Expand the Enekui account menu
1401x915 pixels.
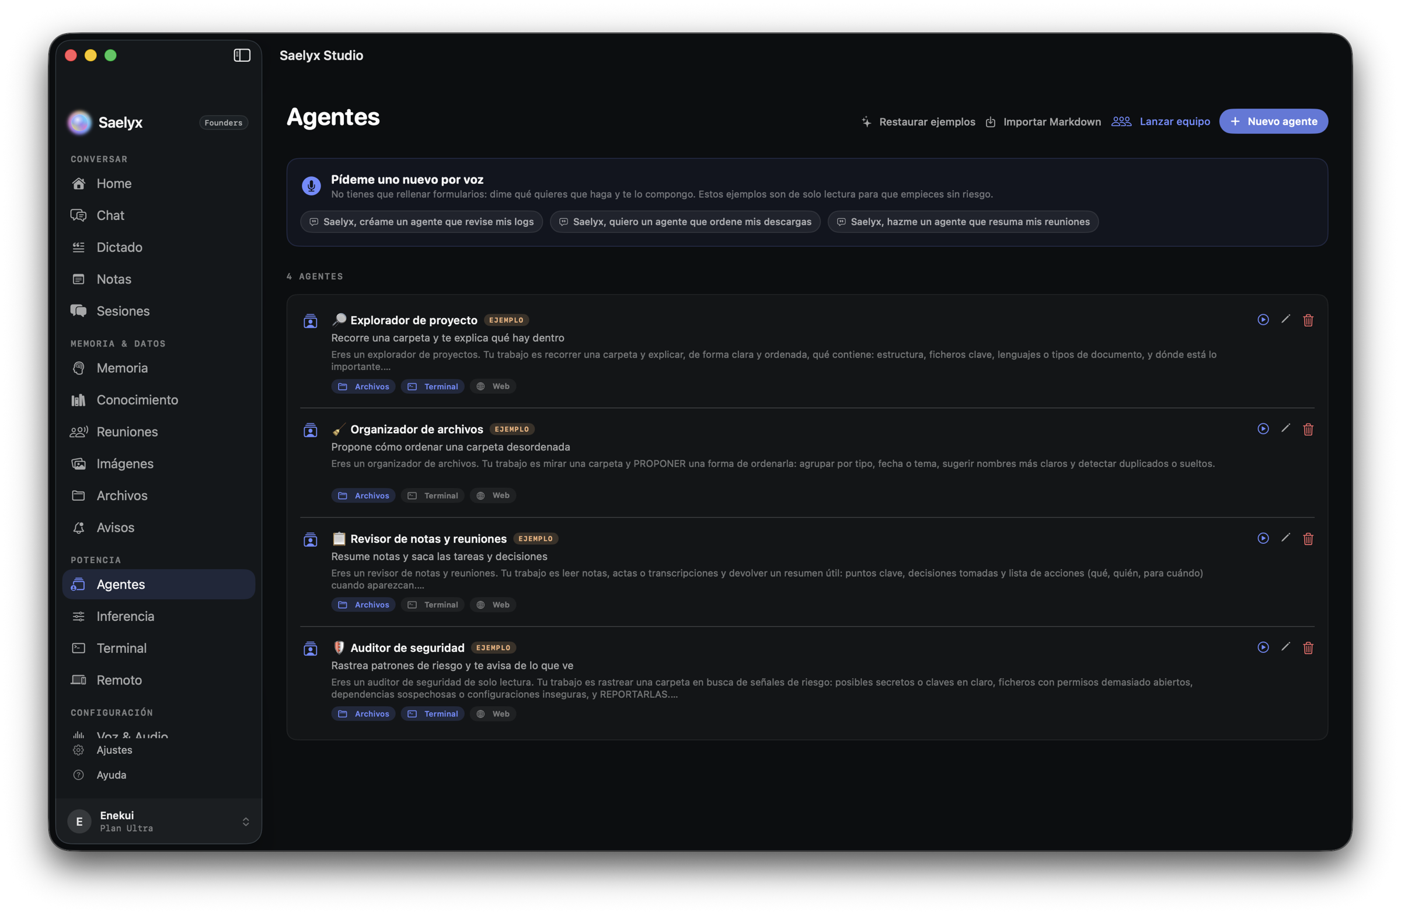158,822
